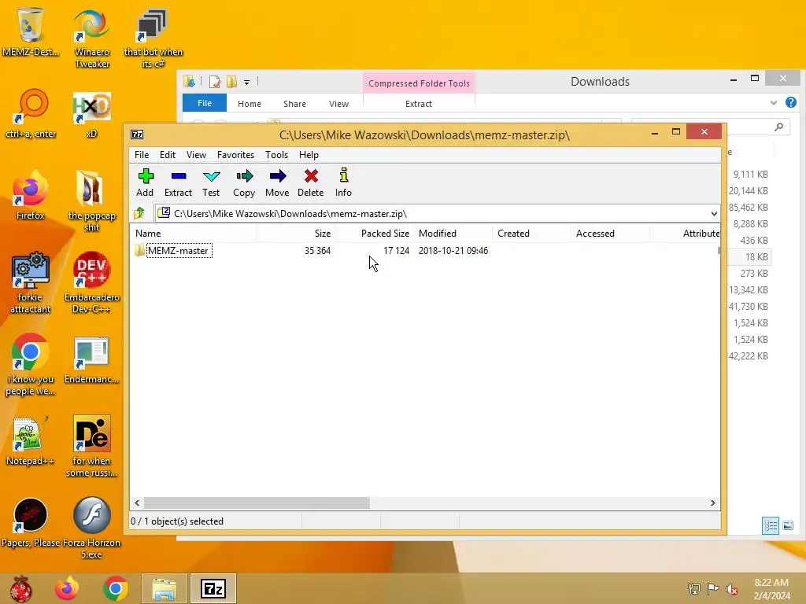This screenshot has height=604, width=806.
Task: Go up one folder level in 7-Zip
Action: (139, 213)
